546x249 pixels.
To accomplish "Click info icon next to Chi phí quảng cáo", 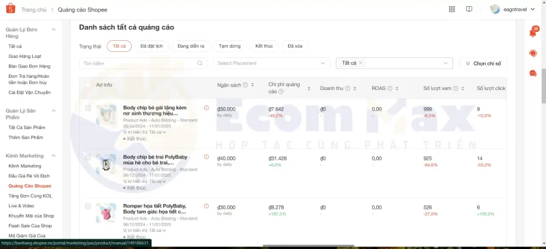I will (281, 91).
